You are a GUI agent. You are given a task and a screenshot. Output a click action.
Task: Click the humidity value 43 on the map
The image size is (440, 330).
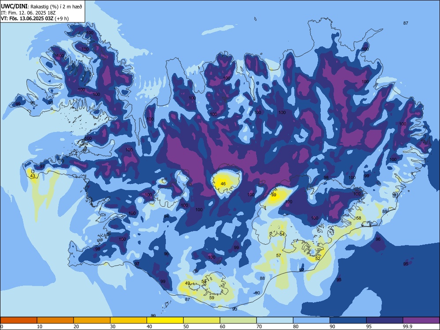33,176
